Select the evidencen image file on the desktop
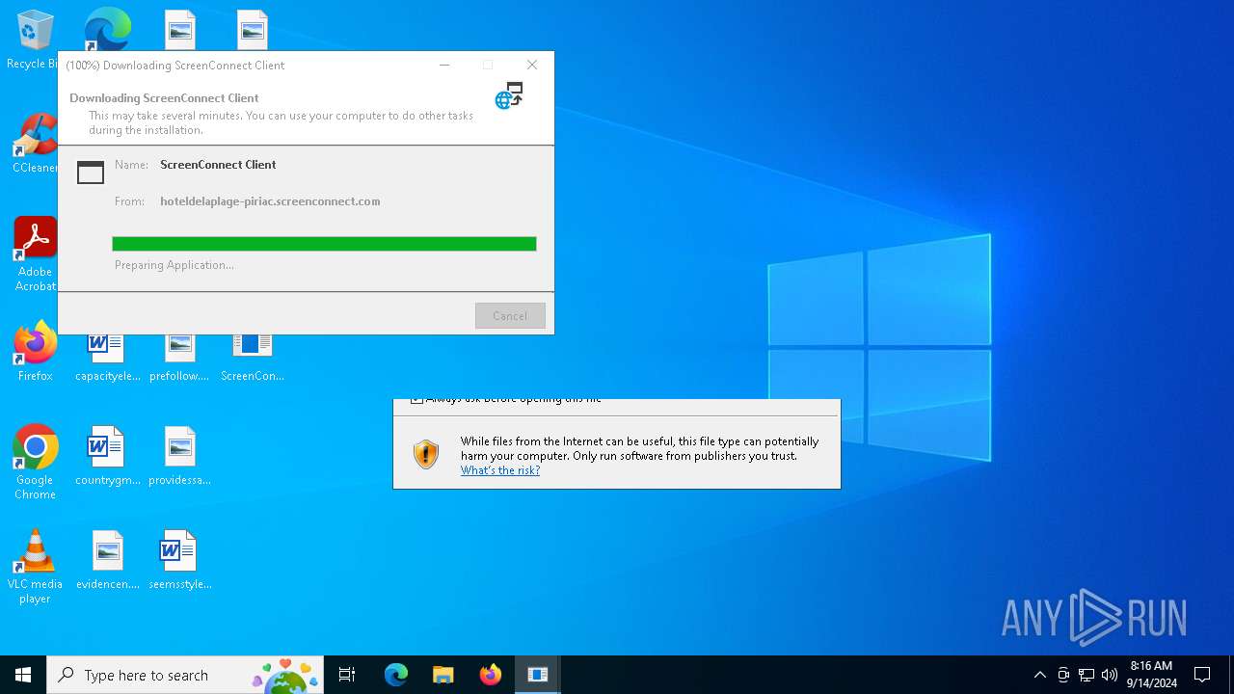Image resolution: width=1234 pixels, height=694 pixels. click(107, 561)
